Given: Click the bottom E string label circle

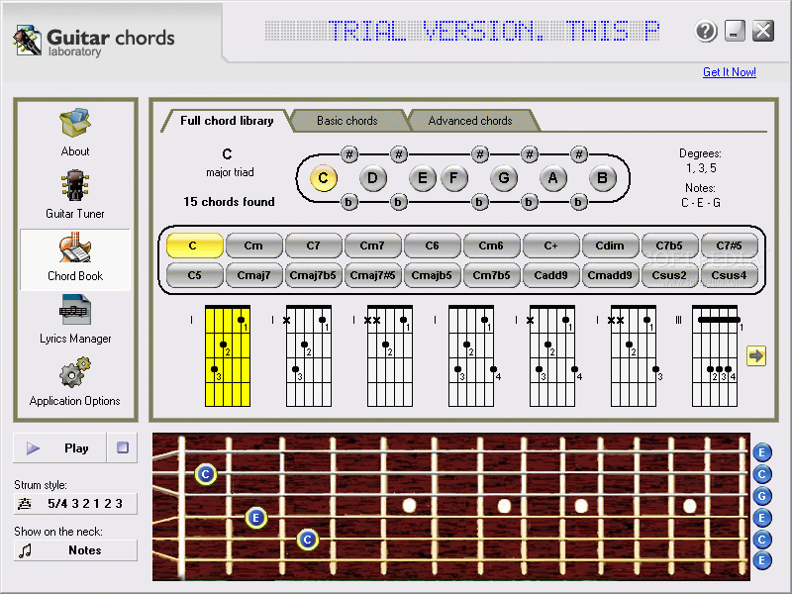Looking at the screenshot, I should pyautogui.click(x=762, y=560).
